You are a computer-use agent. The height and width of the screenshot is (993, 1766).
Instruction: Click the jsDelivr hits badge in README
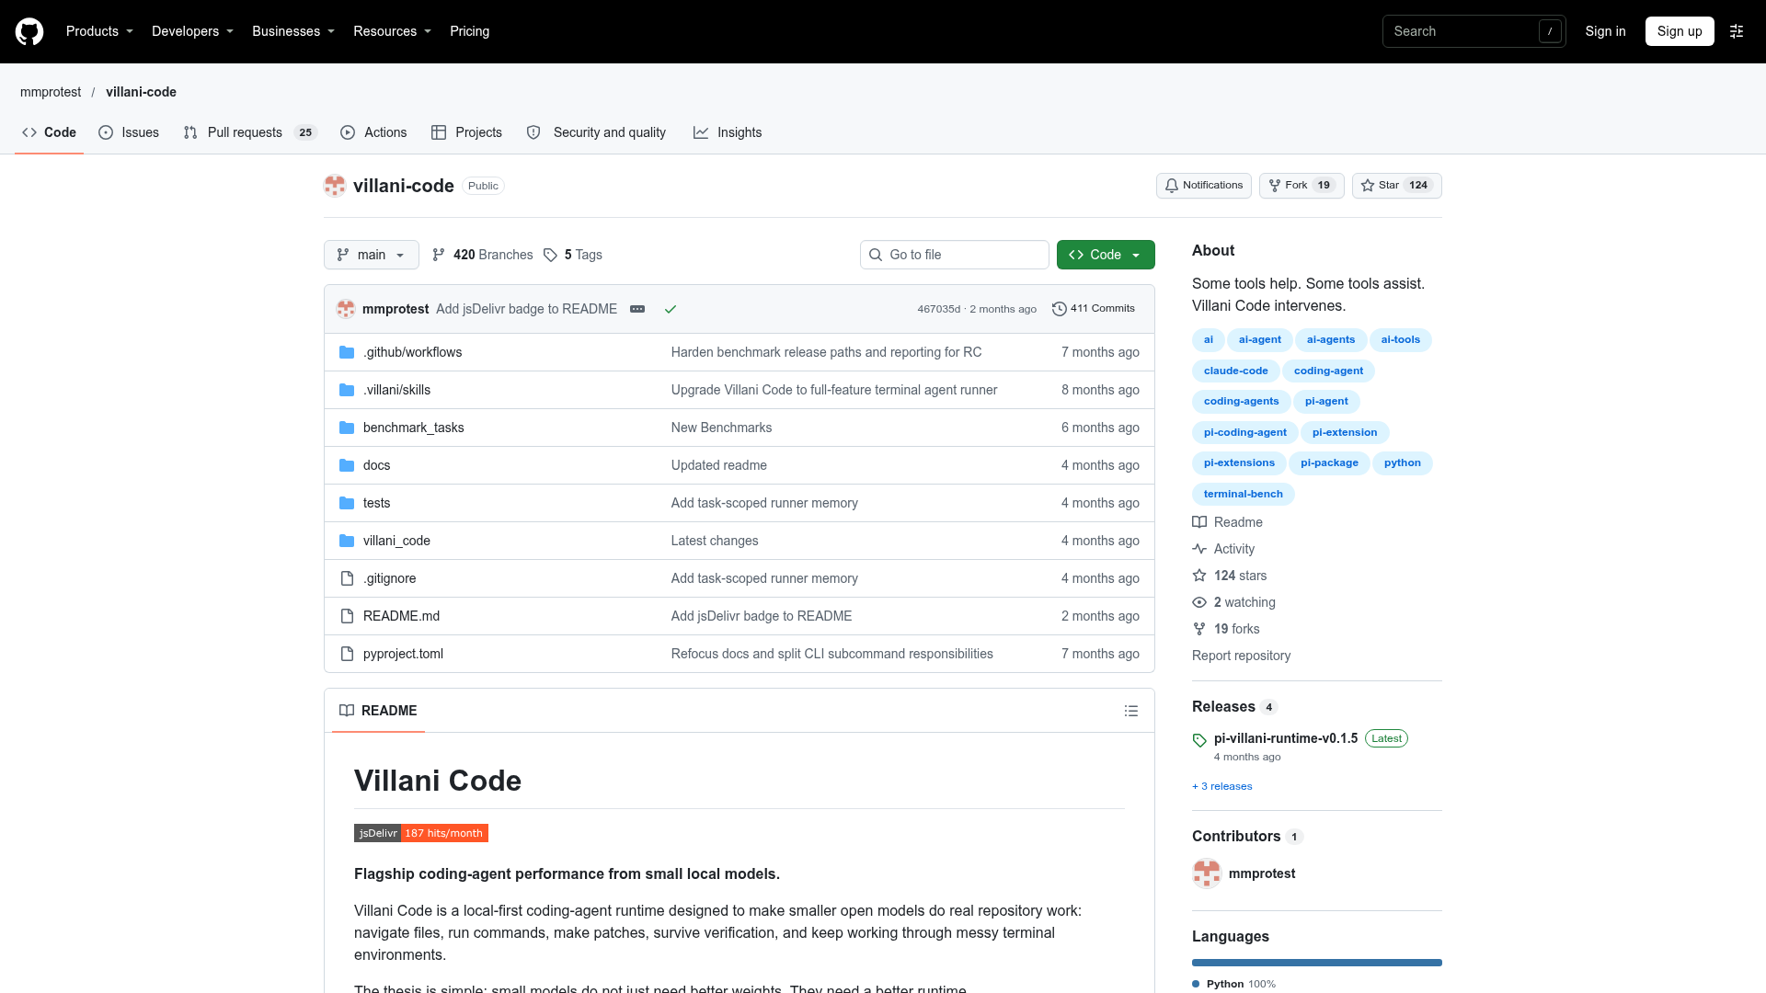pyautogui.click(x=421, y=833)
